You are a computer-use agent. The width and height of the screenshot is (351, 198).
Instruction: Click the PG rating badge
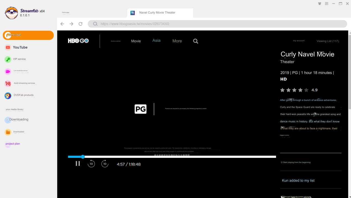coord(140,109)
